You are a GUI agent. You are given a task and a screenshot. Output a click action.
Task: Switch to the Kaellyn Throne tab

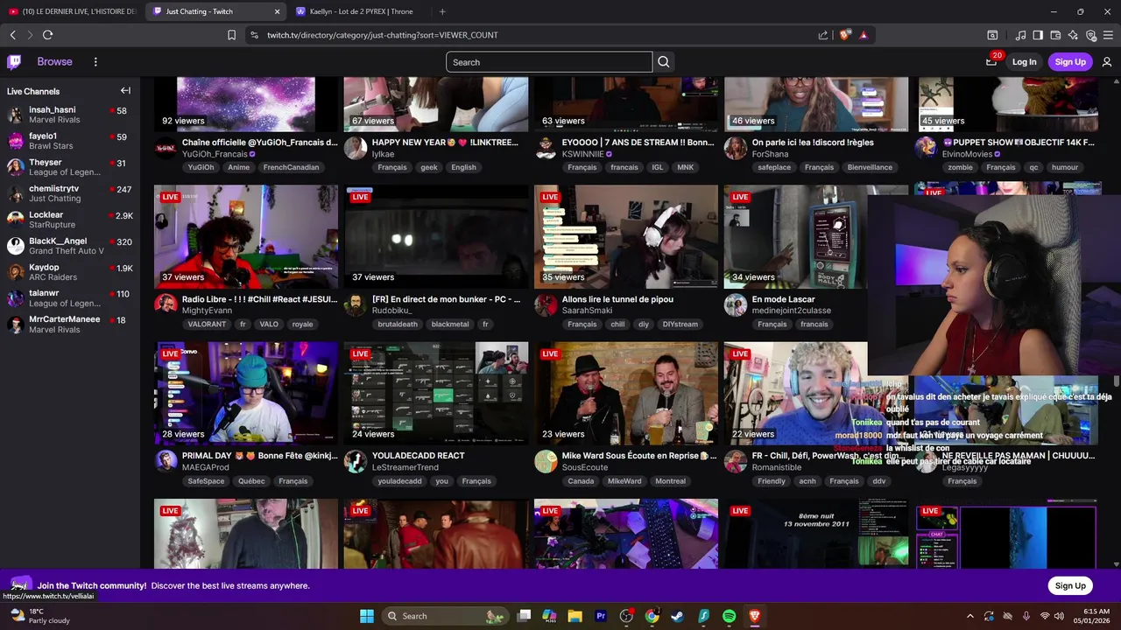point(359,11)
